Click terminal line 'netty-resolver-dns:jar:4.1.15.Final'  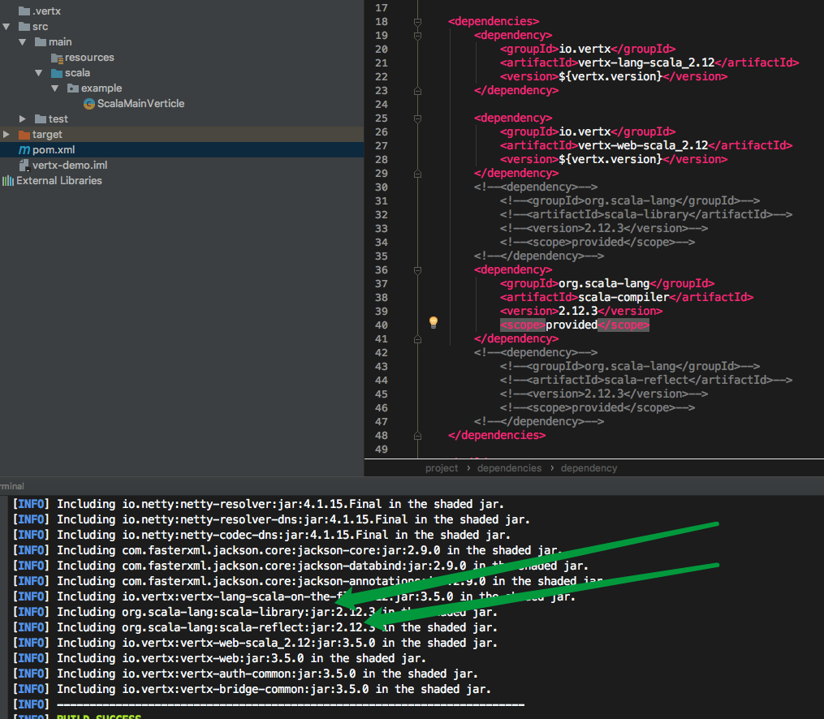271,519
